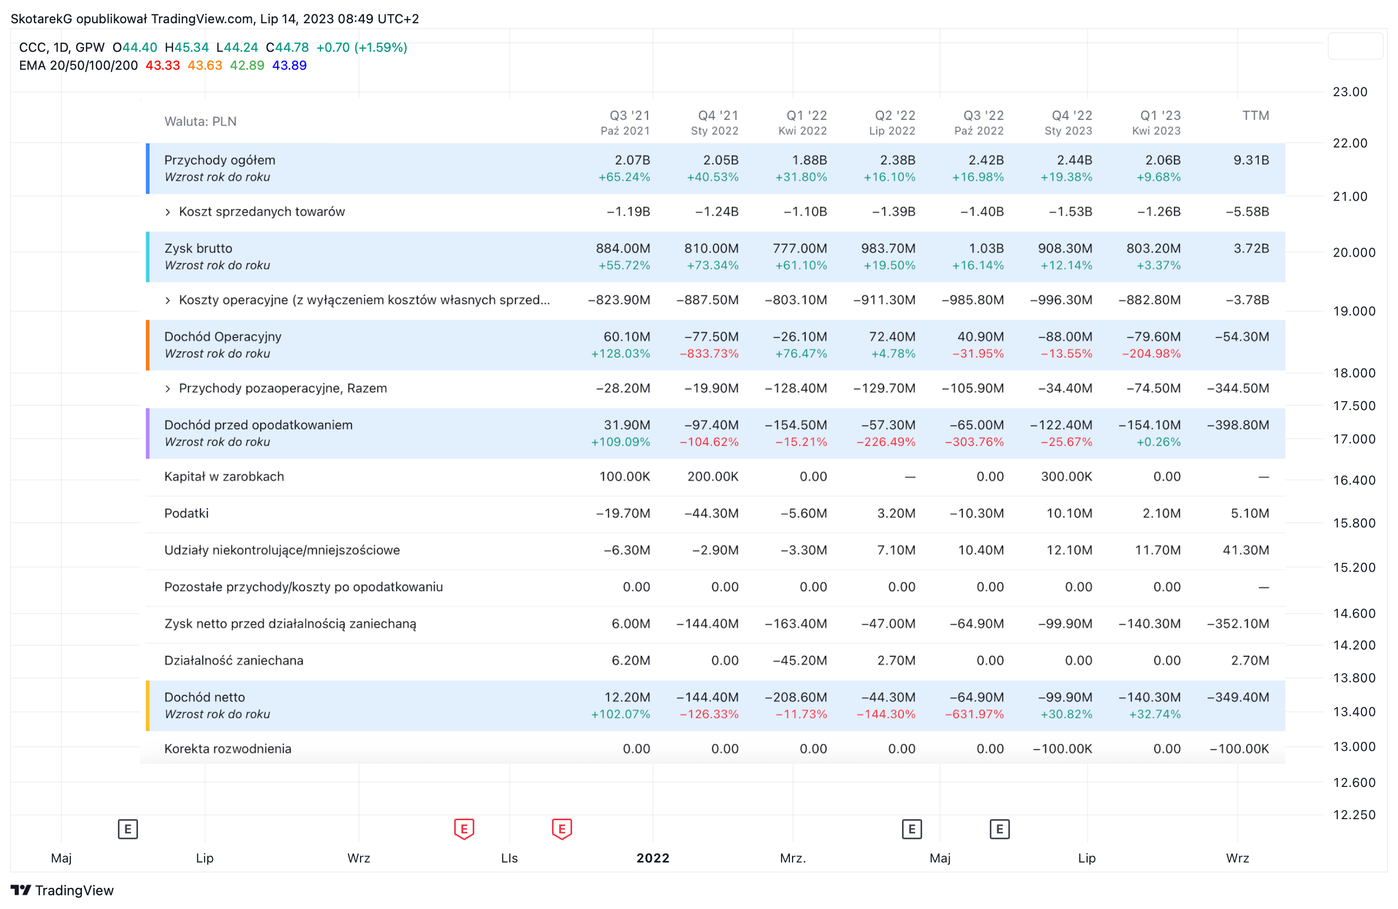Click the −349.40M TTM net income value
This screenshot has width=1398, height=909.
click(x=1238, y=697)
